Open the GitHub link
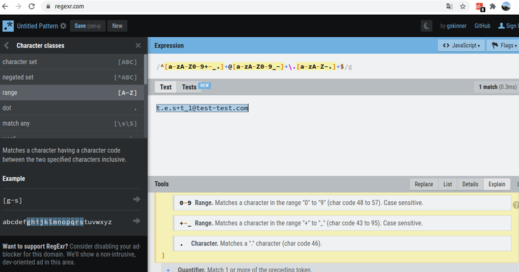Screen dimensions: 519x272 click(483, 26)
